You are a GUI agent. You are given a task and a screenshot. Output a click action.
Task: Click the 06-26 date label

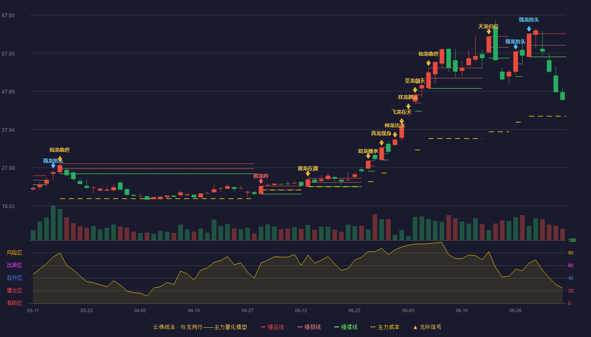click(515, 310)
